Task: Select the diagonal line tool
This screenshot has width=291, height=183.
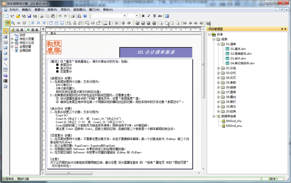Action: tap(5, 64)
